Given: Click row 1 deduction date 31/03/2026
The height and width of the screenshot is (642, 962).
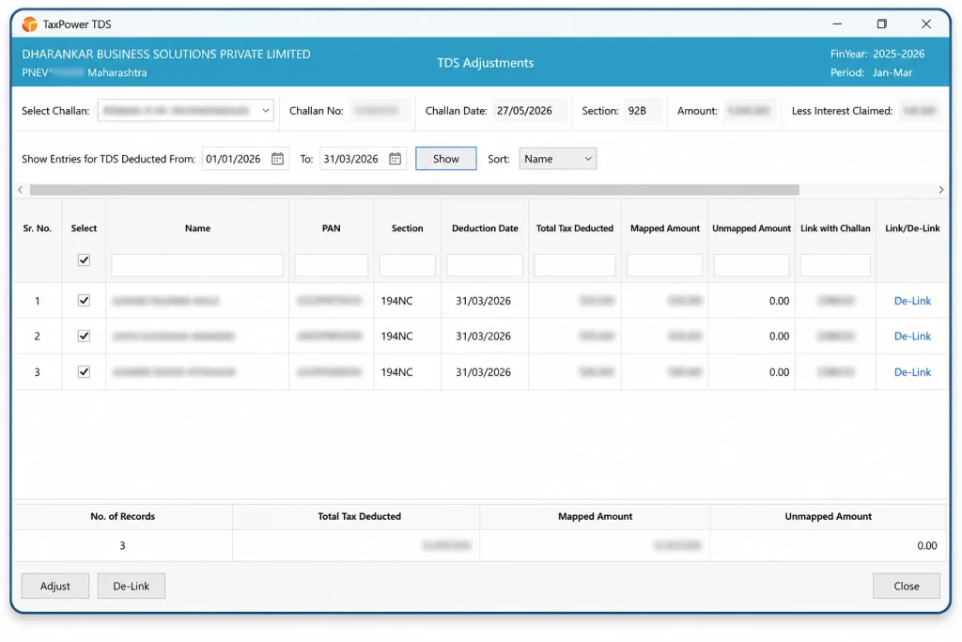Looking at the screenshot, I should point(483,301).
